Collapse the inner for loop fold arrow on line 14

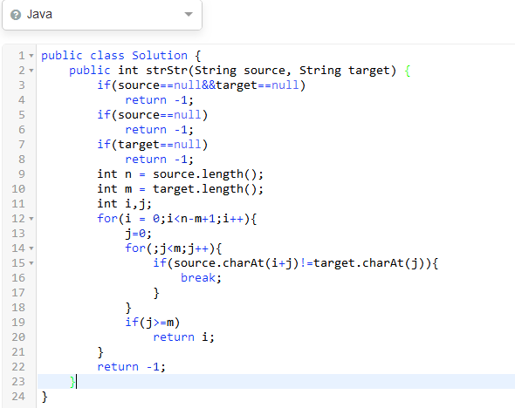pyautogui.click(x=31, y=248)
